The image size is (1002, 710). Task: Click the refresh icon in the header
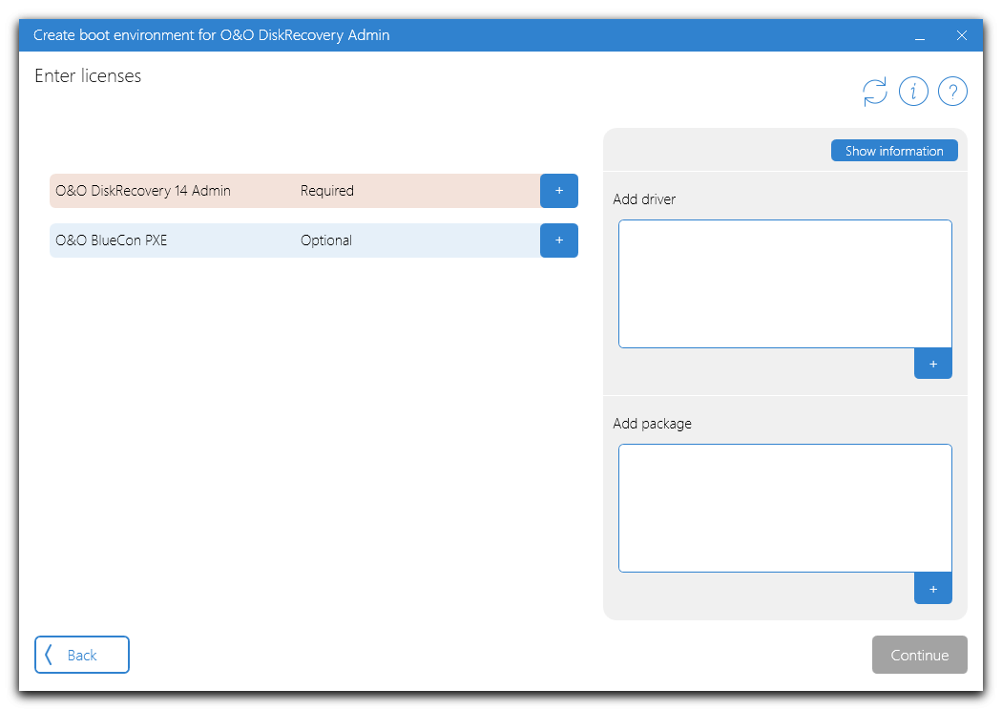[875, 92]
